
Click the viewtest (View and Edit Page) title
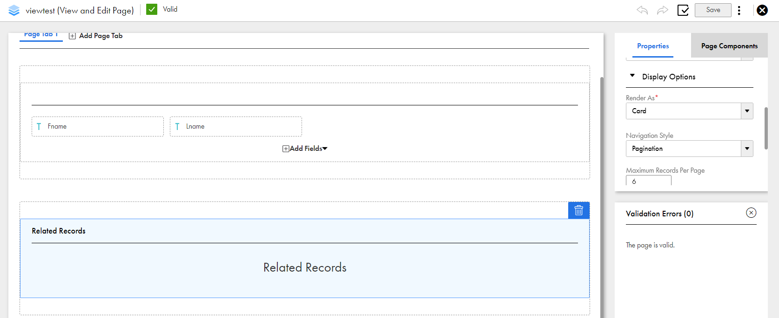pyautogui.click(x=80, y=10)
